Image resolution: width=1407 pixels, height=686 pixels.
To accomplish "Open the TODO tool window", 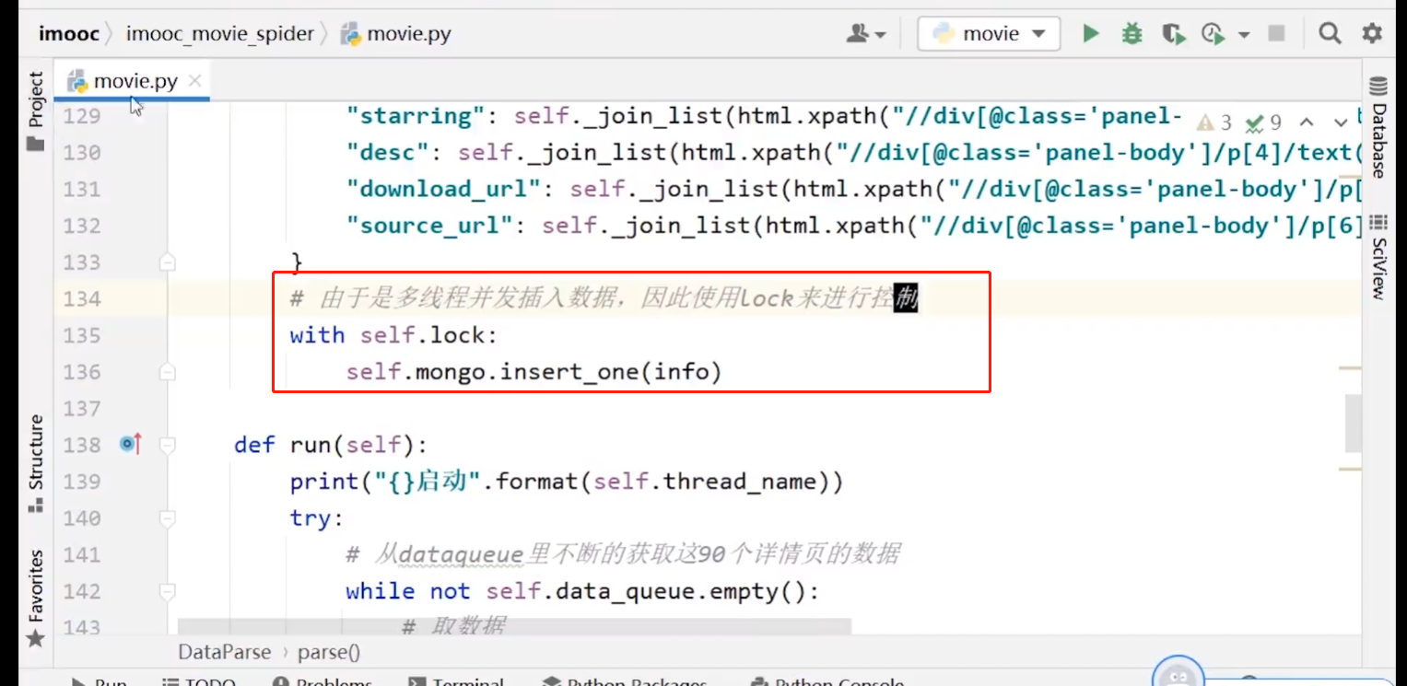I will (x=200, y=682).
